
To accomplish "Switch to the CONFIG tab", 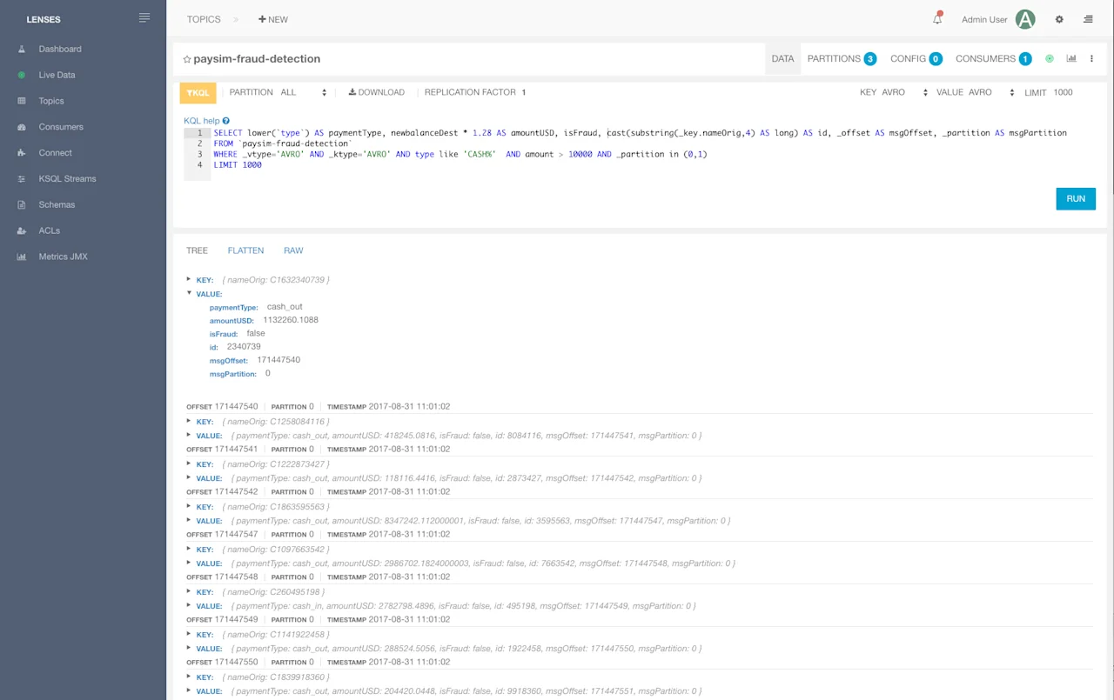I will (x=916, y=59).
